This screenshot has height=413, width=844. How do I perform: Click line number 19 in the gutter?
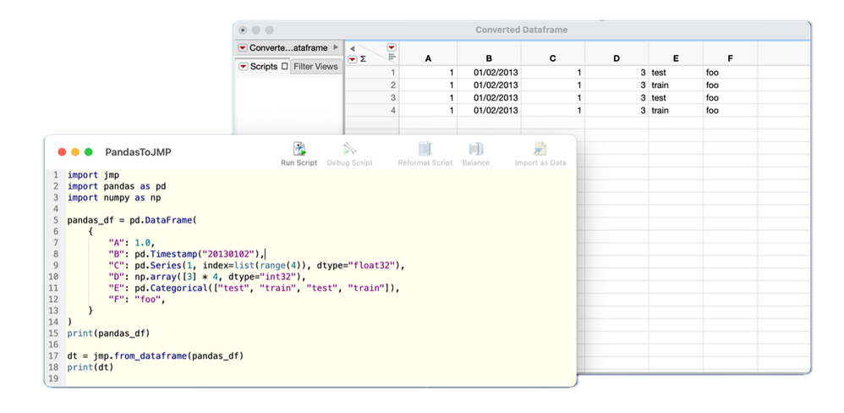53,378
